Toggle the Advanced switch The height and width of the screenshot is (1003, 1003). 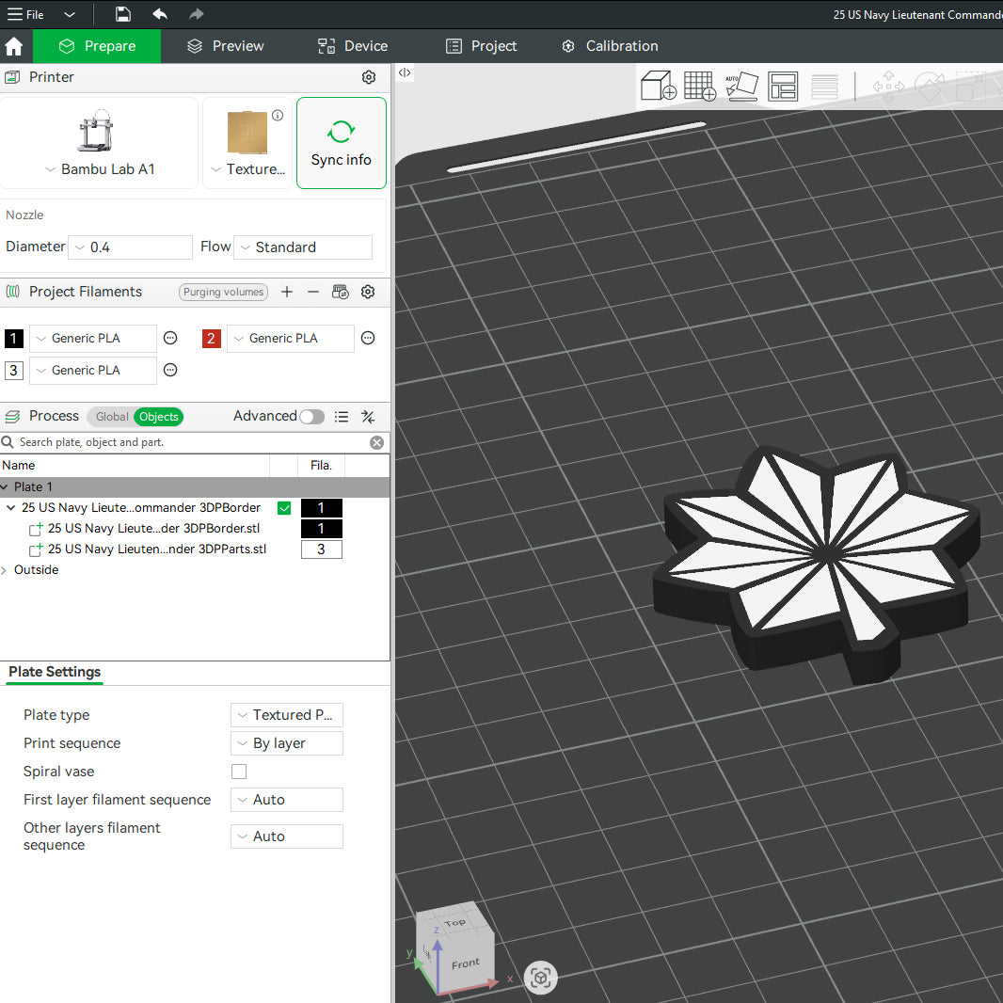pyautogui.click(x=311, y=417)
